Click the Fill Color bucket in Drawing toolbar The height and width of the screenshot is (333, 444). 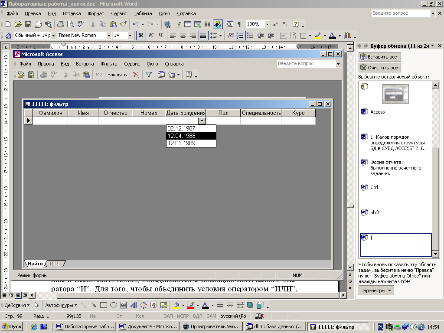176,305
